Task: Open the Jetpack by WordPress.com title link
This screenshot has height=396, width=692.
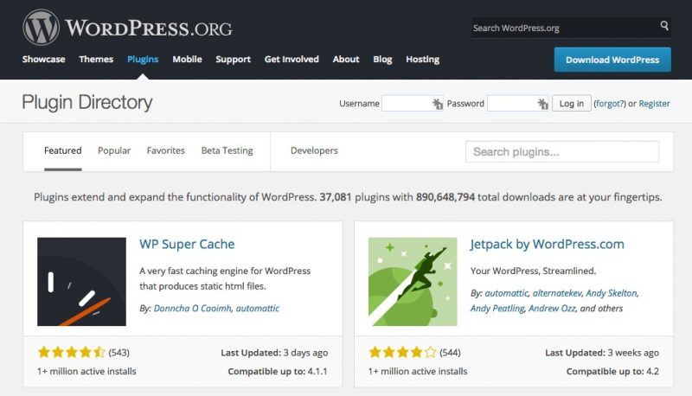Action: coord(548,244)
